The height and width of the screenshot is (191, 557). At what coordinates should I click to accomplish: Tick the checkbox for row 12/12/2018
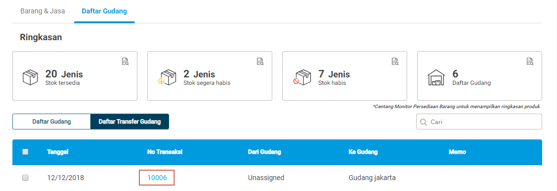click(x=25, y=178)
